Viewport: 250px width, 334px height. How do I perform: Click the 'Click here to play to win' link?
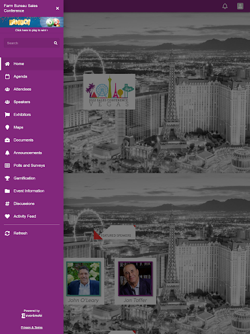32,30
